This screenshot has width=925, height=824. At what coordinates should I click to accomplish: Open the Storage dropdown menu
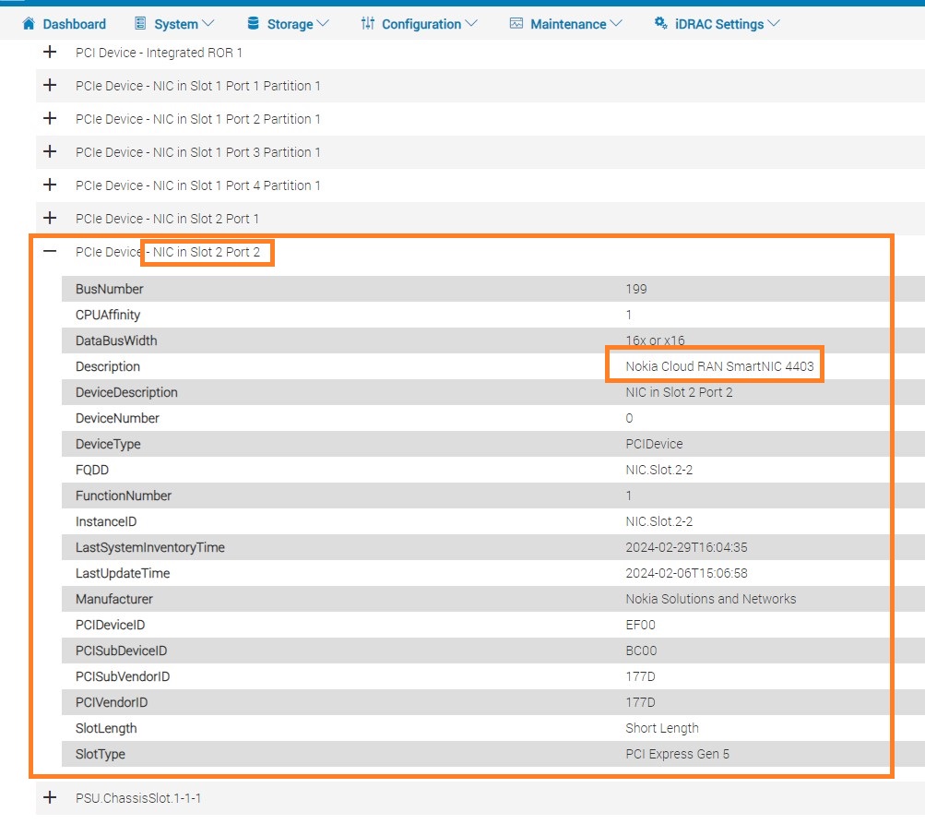click(322, 24)
